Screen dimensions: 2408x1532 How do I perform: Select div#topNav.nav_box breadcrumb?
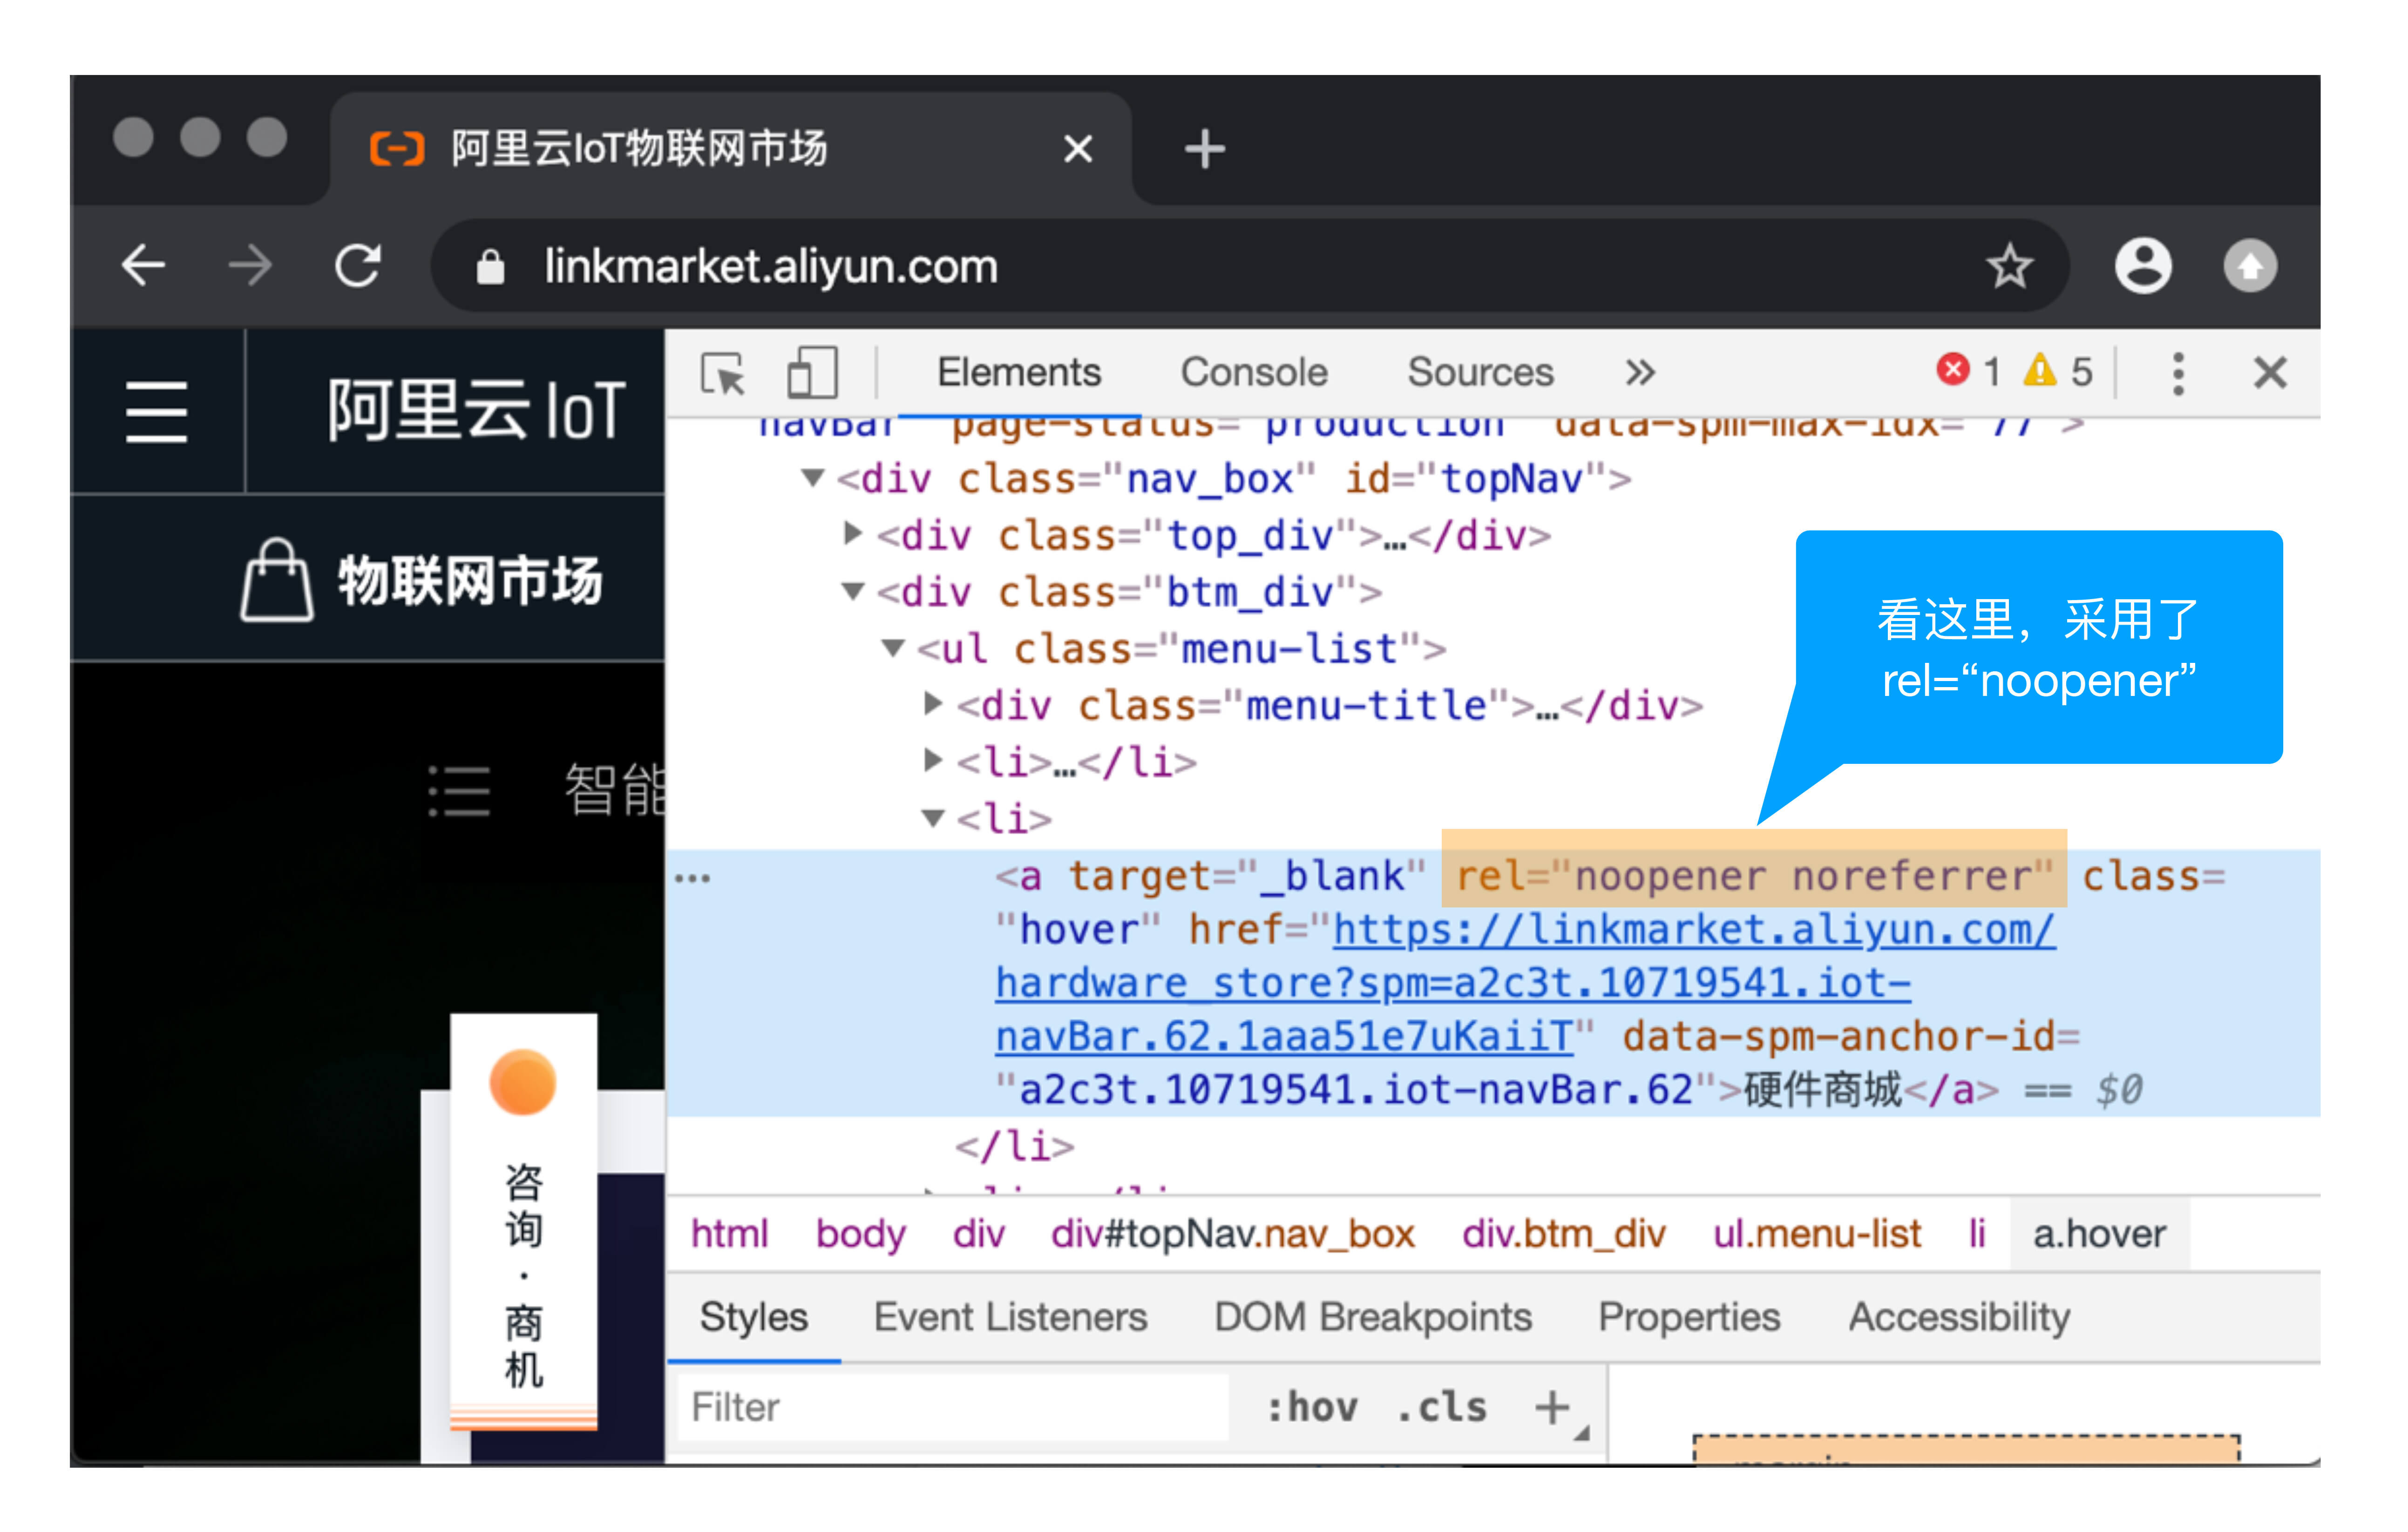1232,1234
